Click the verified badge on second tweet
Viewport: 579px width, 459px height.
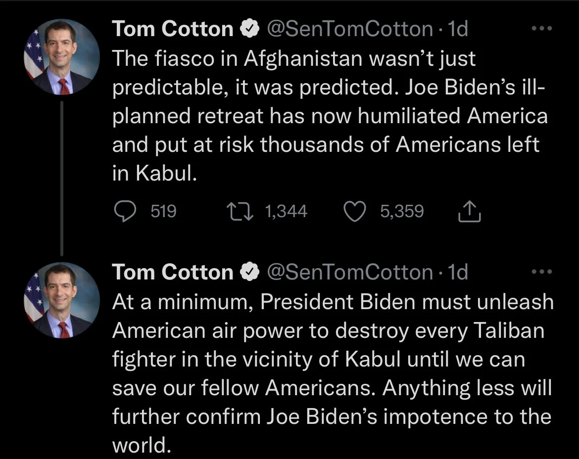(x=249, y=272)
